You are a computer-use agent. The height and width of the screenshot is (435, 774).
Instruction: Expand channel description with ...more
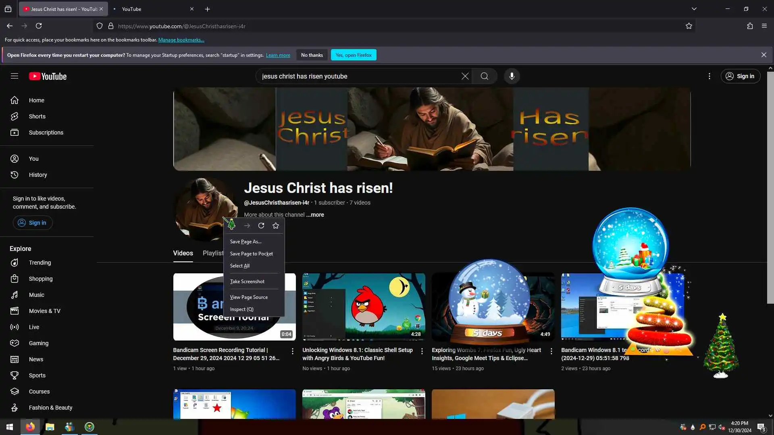coord(315,215)
